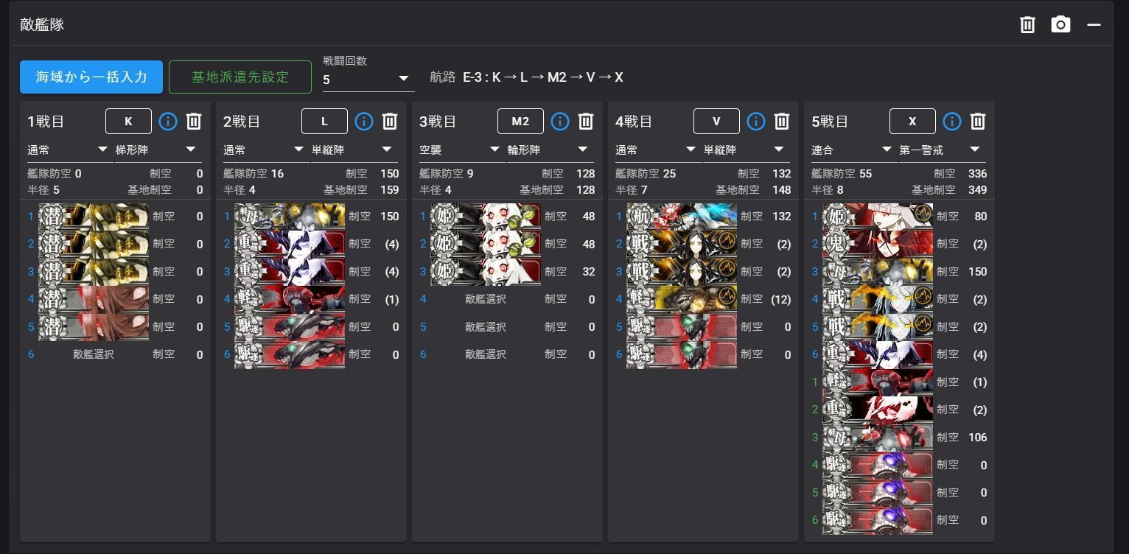Show info for battle 2 node L
The width and height of the screenshot is (1129, 554).
click(x=364, y=122)
